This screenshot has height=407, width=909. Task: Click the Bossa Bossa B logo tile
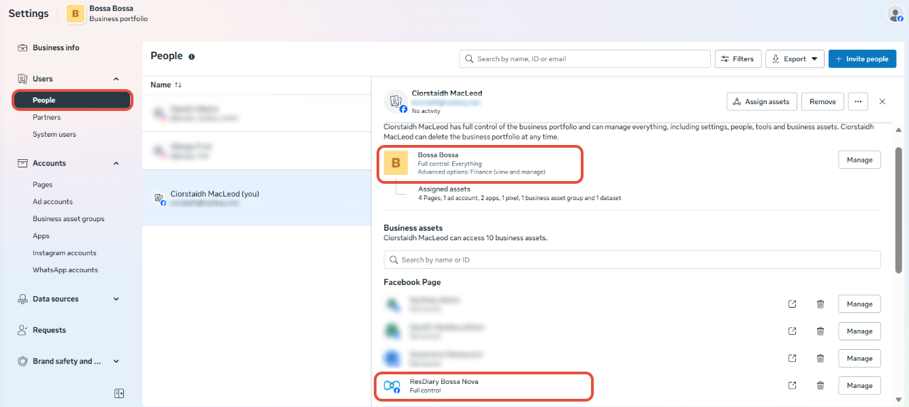396,163
